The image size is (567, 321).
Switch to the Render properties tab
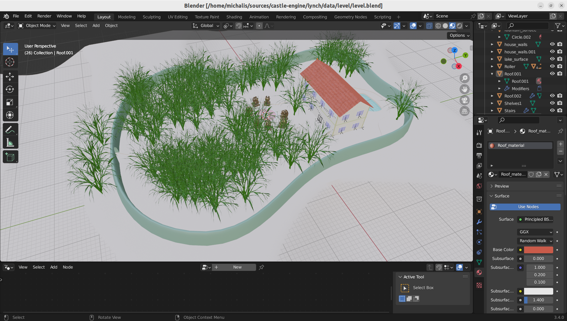point(479,145)
